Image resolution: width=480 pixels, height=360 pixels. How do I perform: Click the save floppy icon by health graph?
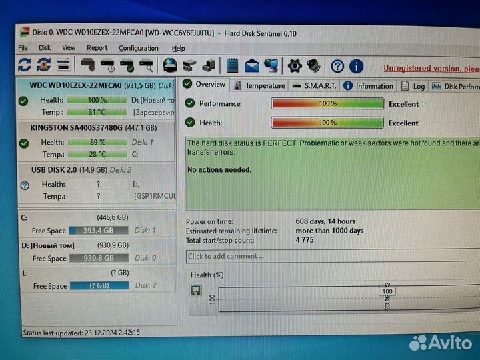[195, 290]
